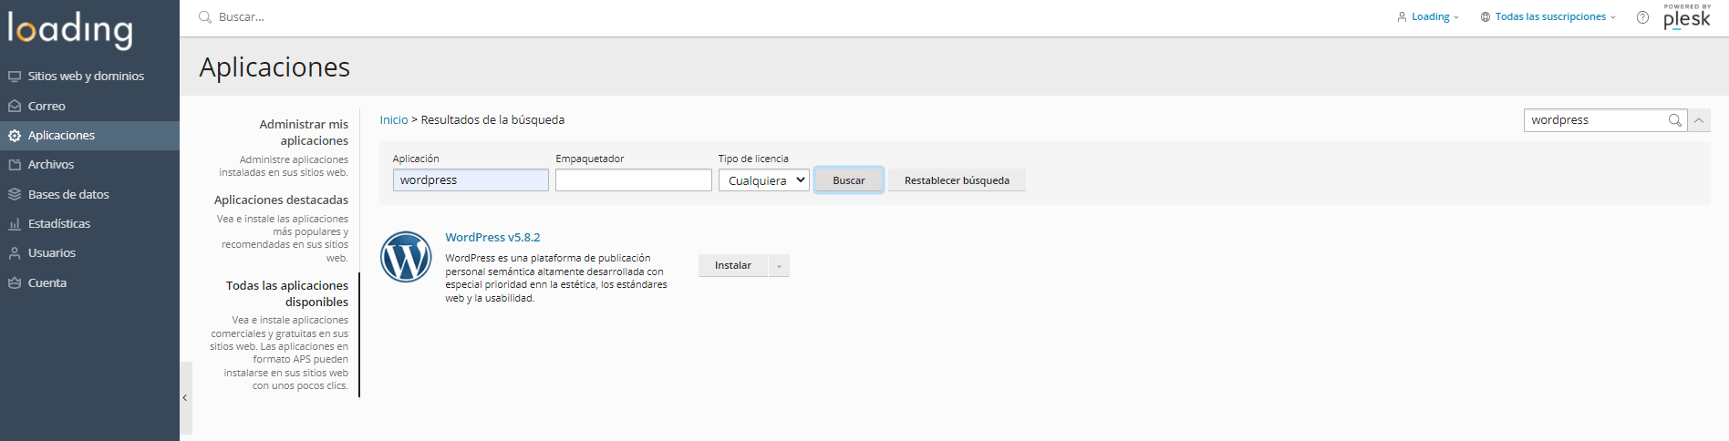Open Aplicaciones destacadas section
The width and height of the screenshot is (1729, 441).
coord(281,200)
